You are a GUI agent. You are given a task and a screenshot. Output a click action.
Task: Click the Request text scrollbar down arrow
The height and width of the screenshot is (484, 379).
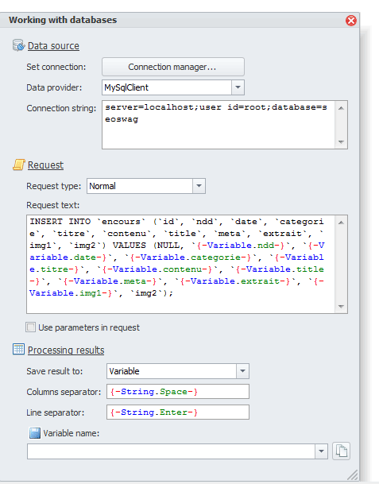[341, 307]
